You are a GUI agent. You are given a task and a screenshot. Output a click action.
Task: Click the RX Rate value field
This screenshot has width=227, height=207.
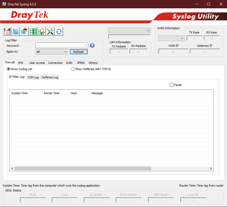[x=212, y=38]
